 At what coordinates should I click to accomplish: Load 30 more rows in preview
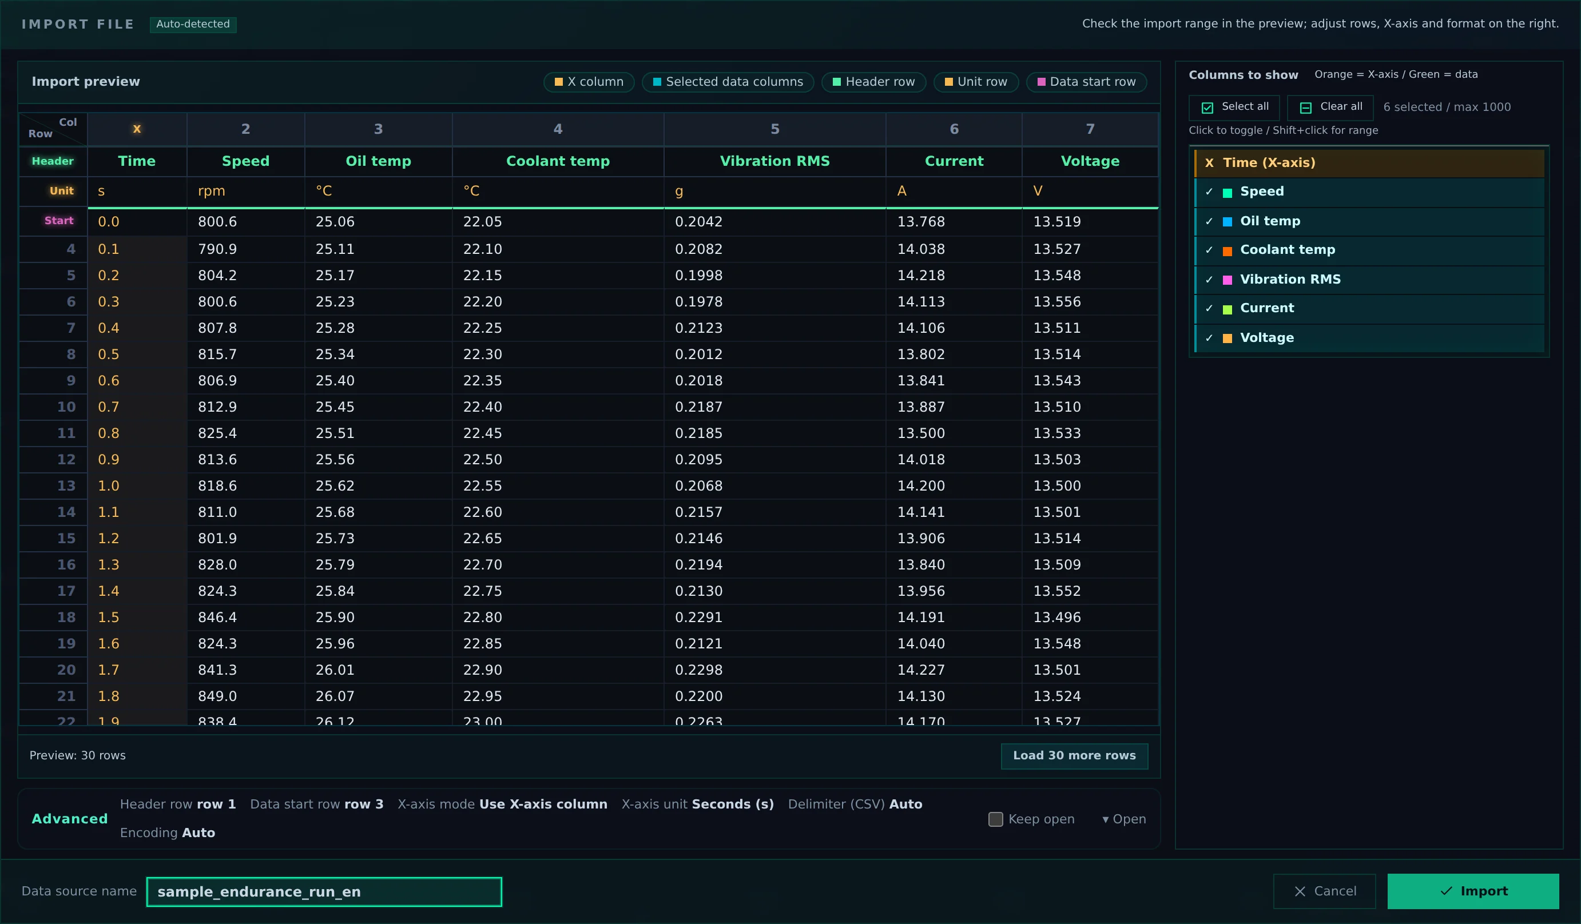tap(1074, 756)
